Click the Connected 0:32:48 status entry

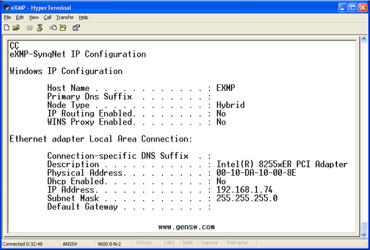[22, 244]
